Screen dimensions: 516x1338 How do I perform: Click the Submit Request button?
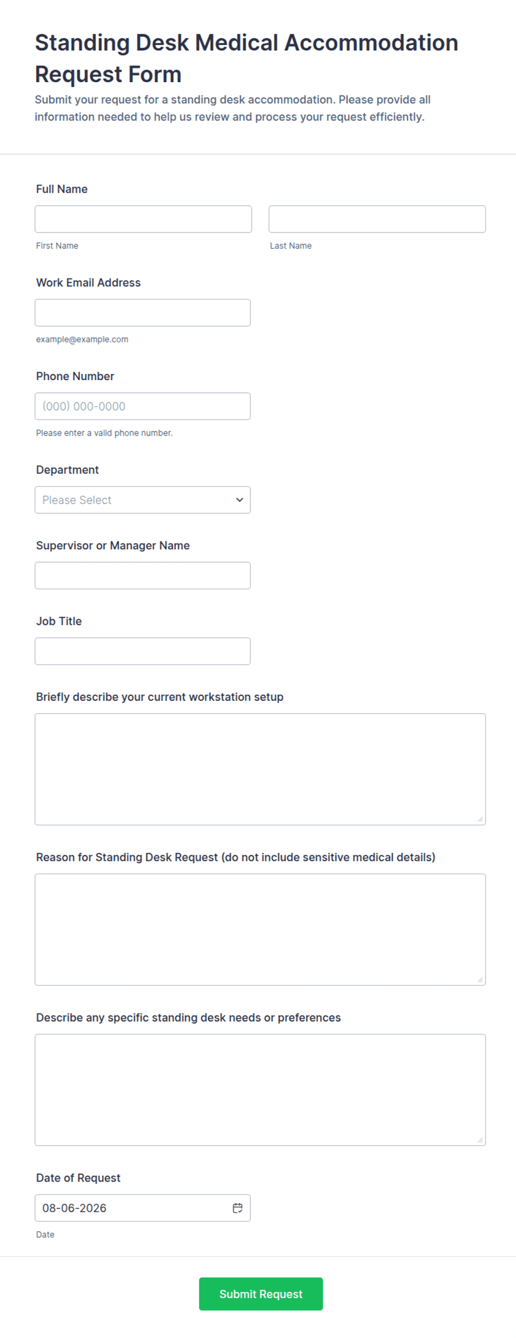pos(261,1294)
